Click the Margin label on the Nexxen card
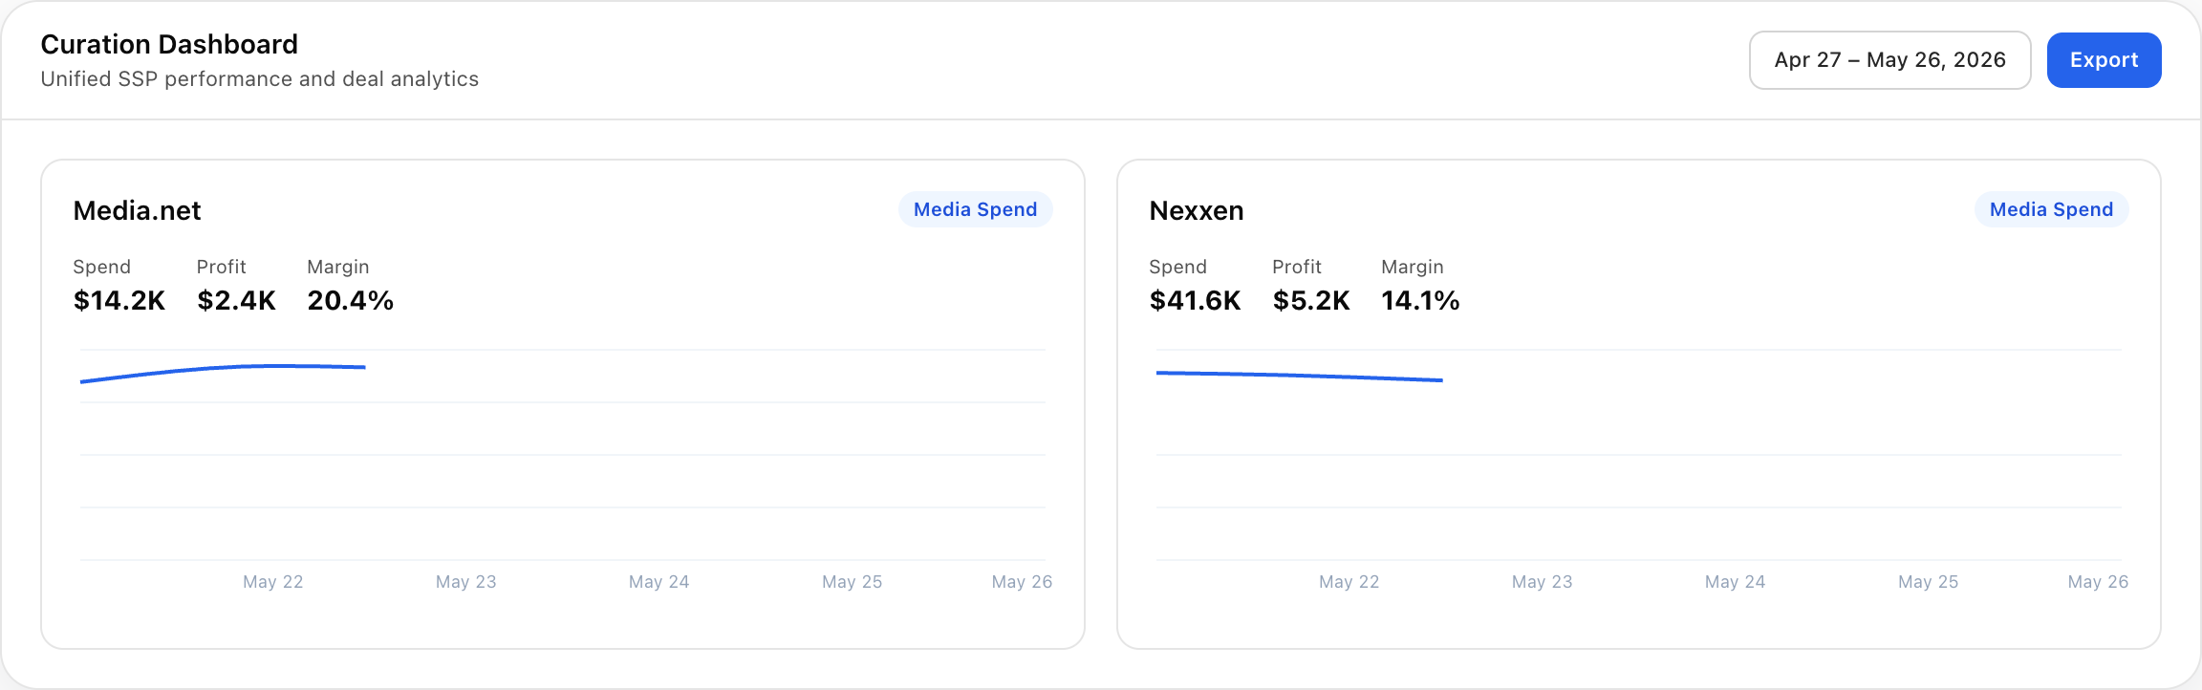Screen dimensions: 2202x690 [x=1413, y=268]
